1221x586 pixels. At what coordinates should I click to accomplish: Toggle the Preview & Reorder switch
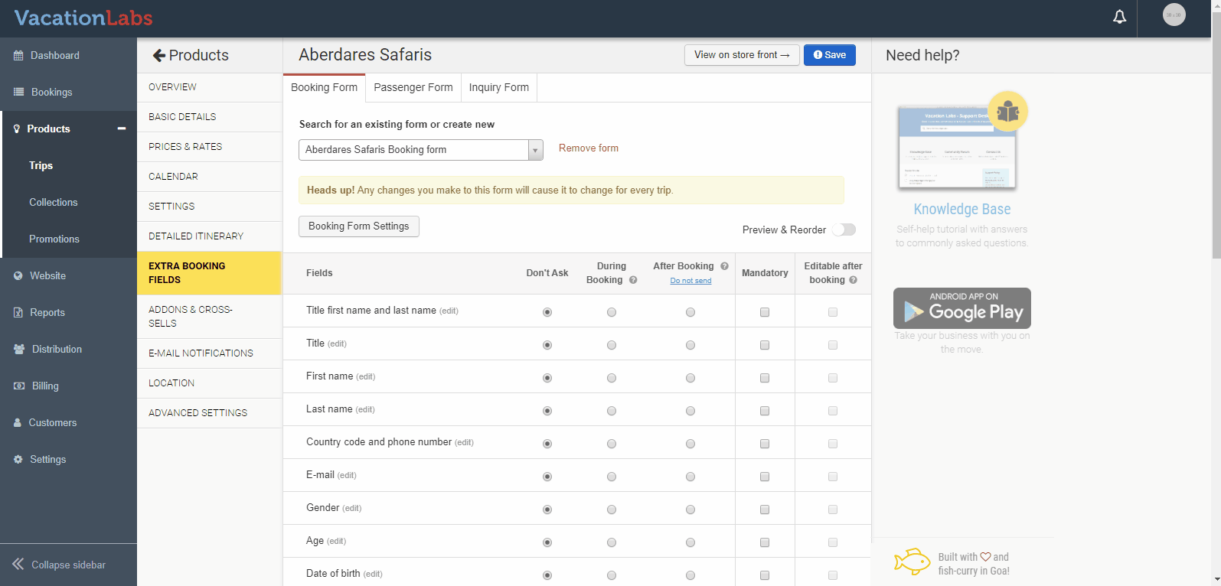(844, 230)
